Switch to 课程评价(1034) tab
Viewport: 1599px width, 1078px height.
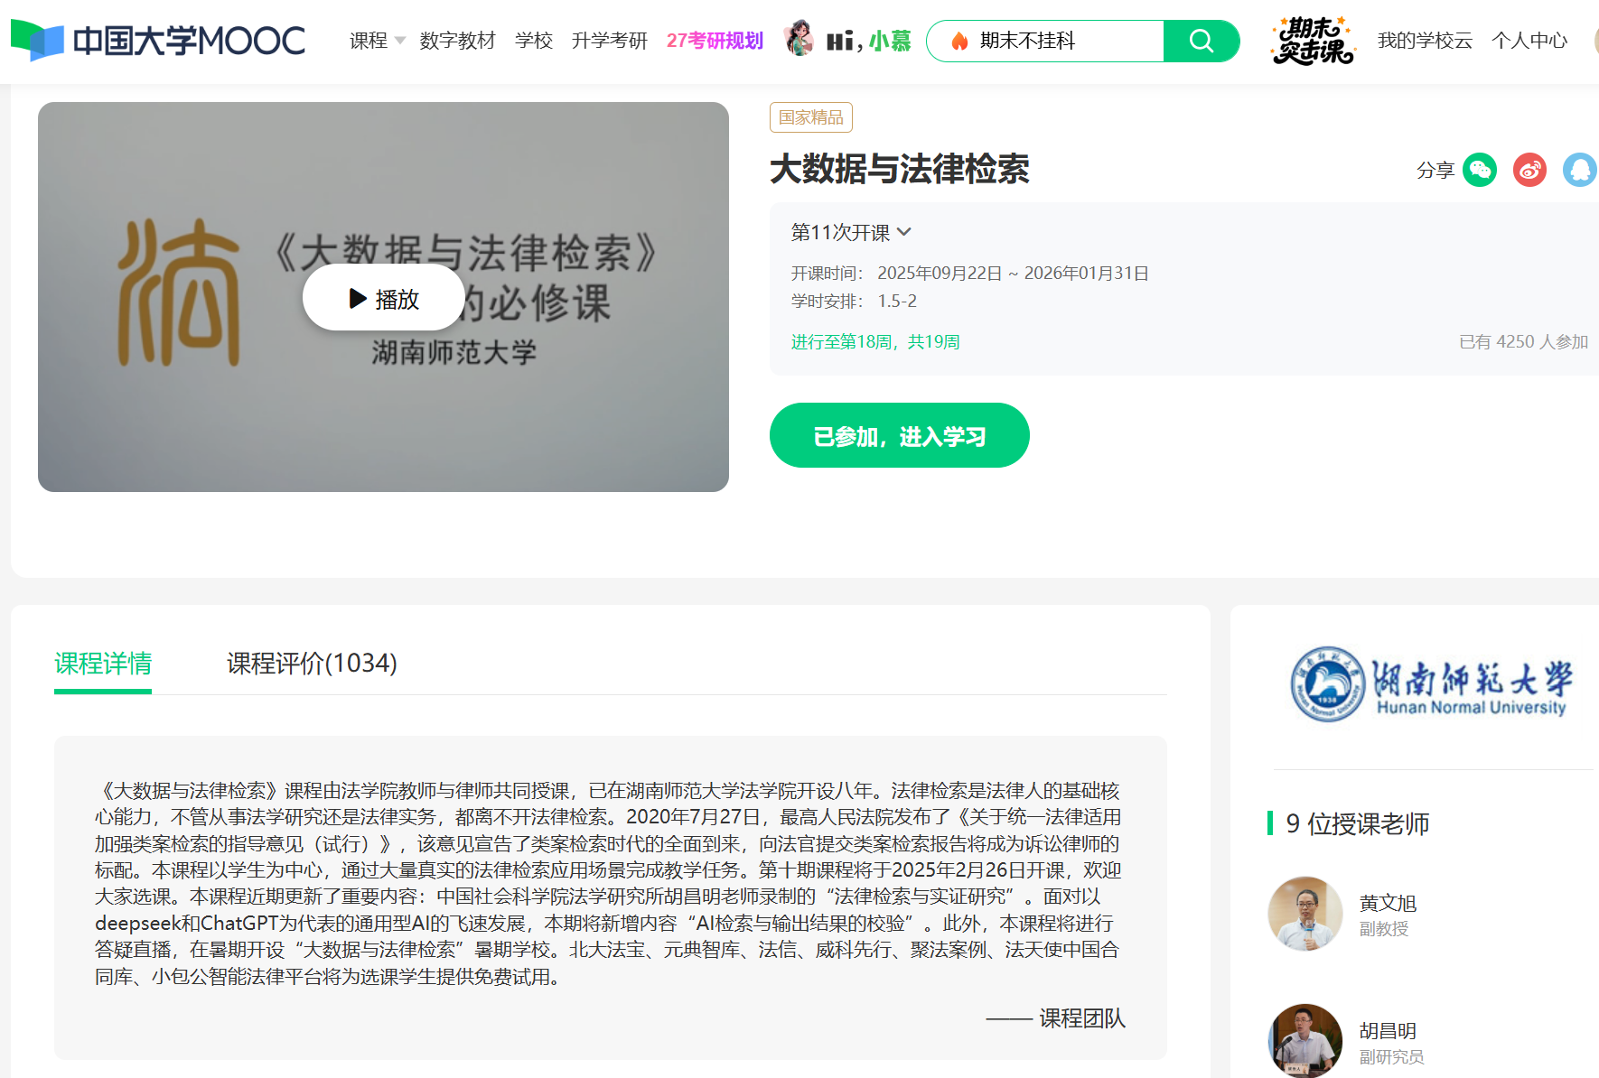[312, 664]
